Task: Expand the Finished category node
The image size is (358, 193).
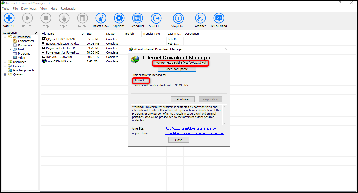Action: [x=5, y=66]
